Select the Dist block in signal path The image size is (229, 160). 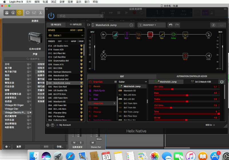click(139, 35)
